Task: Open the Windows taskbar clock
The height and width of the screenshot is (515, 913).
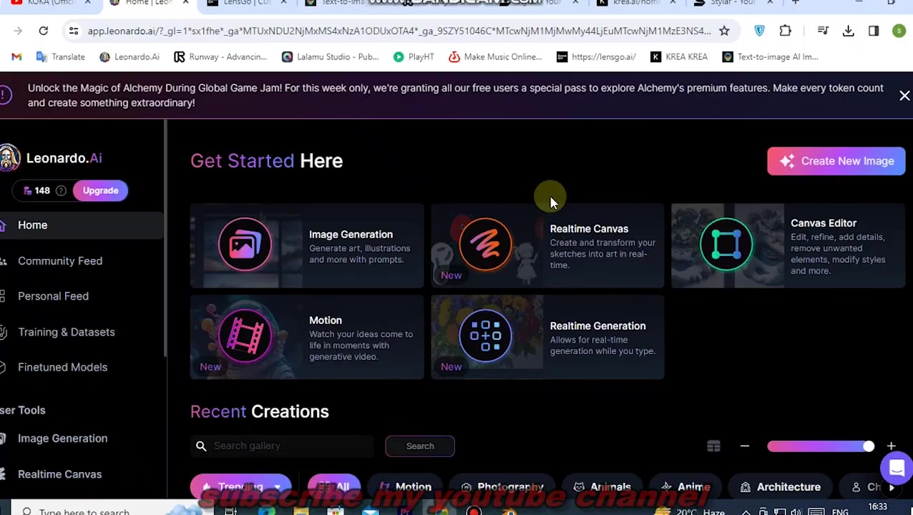Action: pos(877,508)
